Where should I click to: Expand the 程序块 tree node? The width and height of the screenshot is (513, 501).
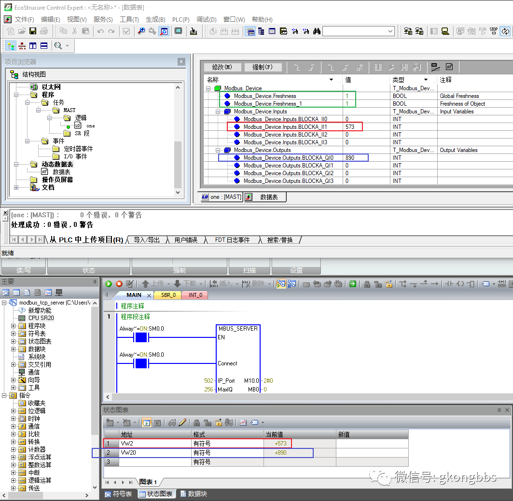tap(13, 326)
